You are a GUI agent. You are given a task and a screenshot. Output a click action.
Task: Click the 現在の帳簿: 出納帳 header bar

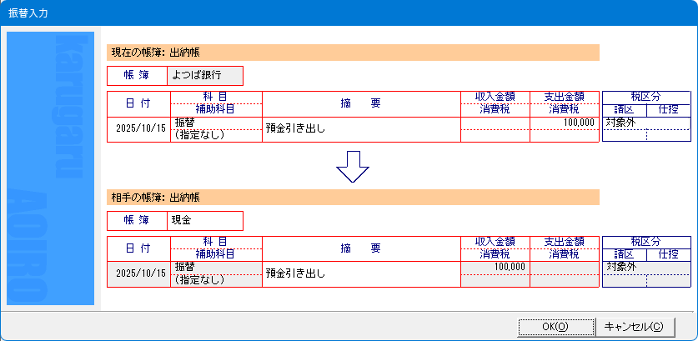point(353,52)
